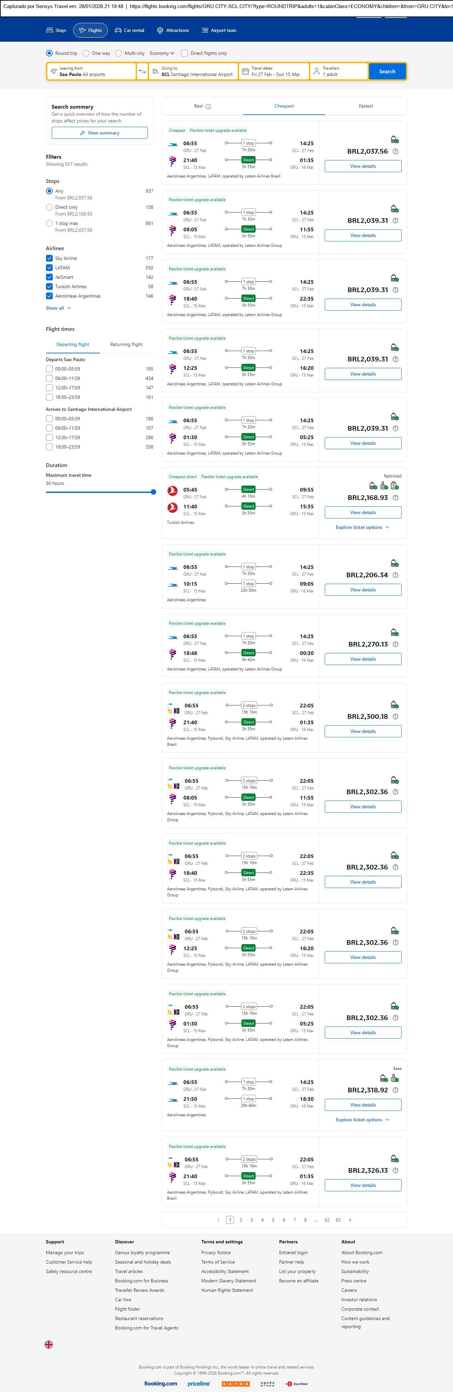Viewport: 453px width, 1392px height.
Task: Click the UK flag language icon in footer
Action: (x=49, y=1344)
